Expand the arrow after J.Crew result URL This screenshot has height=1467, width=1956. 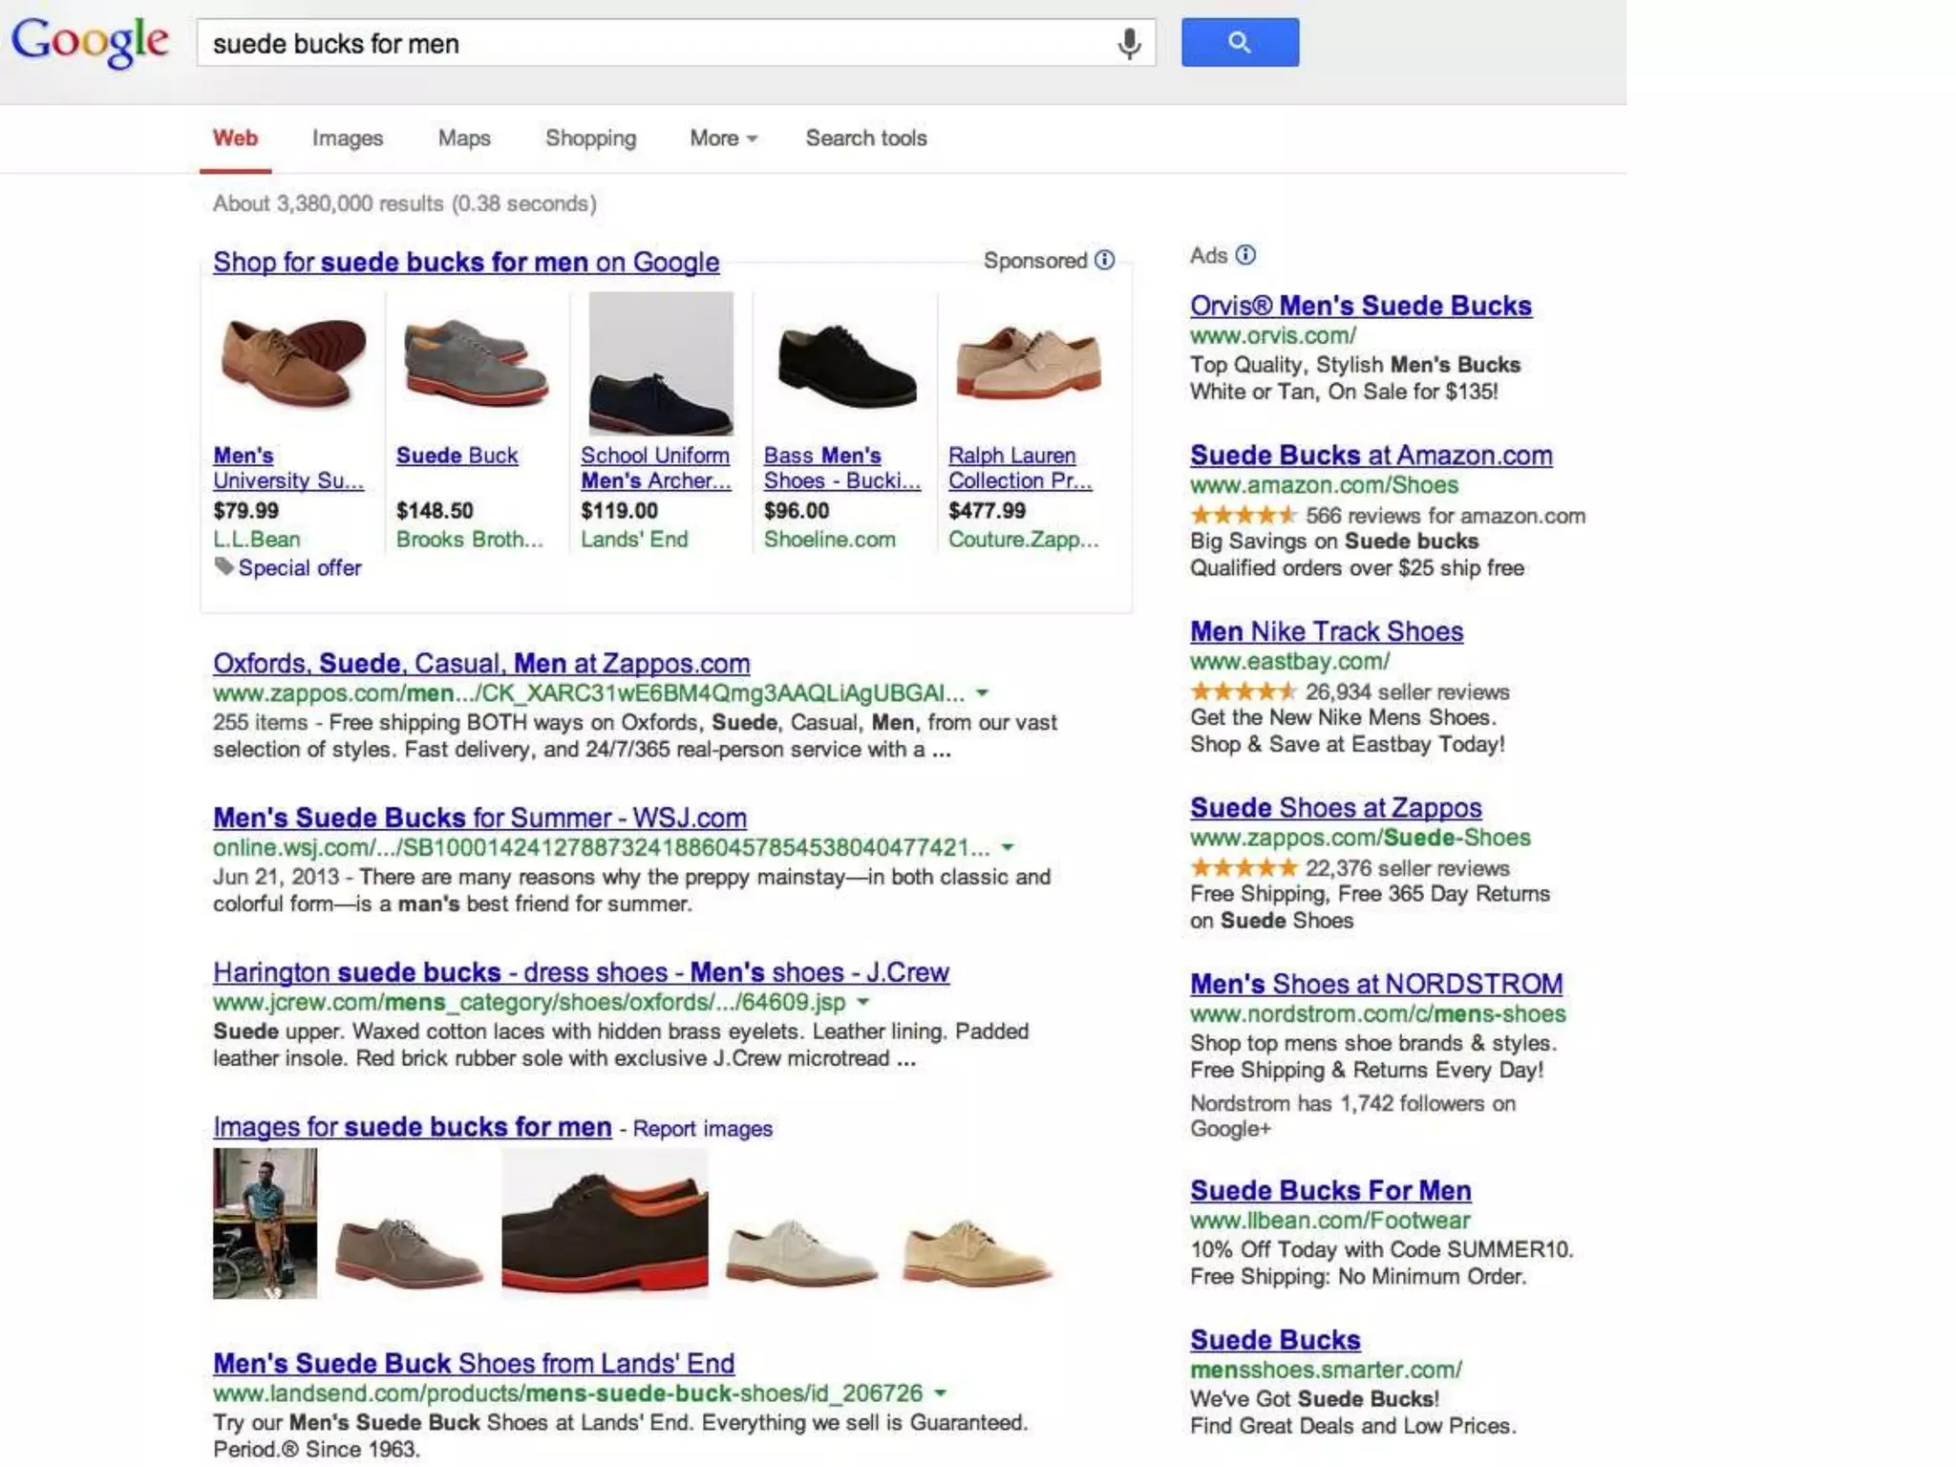[863, 1002]
